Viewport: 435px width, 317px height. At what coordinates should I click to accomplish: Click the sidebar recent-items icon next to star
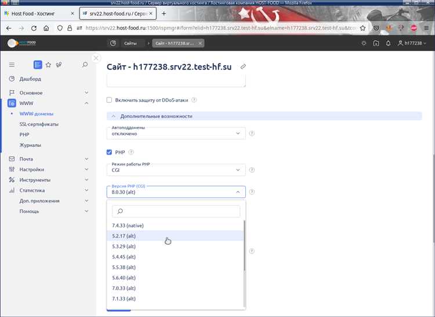[59, 64]
